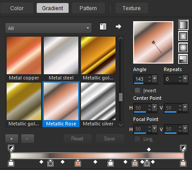Screen dimensions: 192x170
Task: Switch to the Gradient tab
Action: coord(53,8)
